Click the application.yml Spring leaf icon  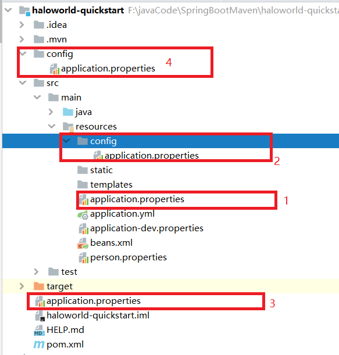83,214
